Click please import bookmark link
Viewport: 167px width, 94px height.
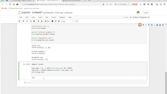32,8
